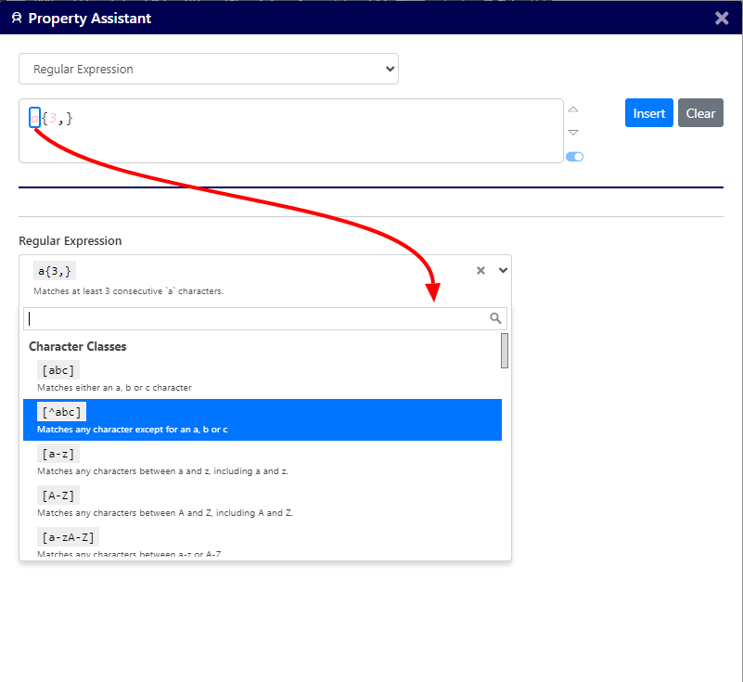
Task: Click the up triangle beside the editor
Action: (573, 110)
